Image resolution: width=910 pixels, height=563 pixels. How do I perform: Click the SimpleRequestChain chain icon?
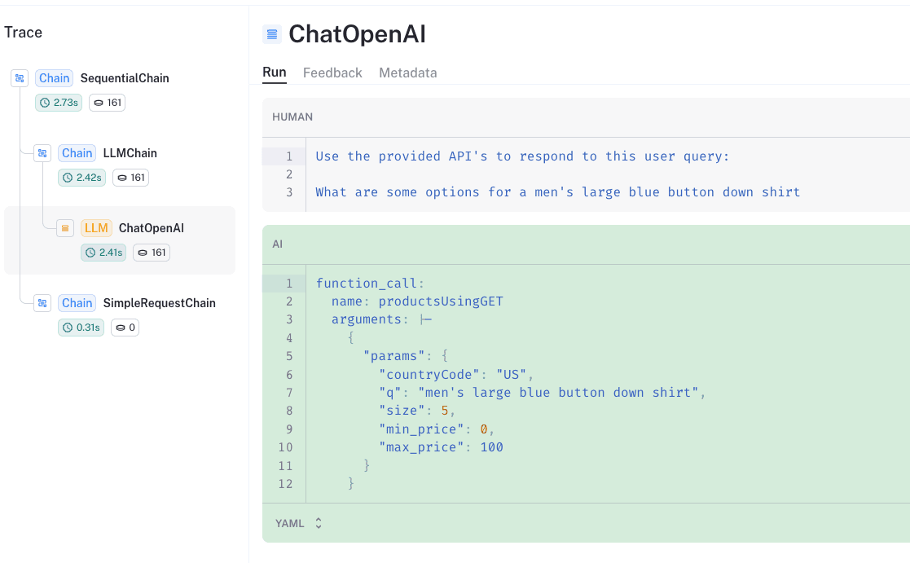[42, 303]
